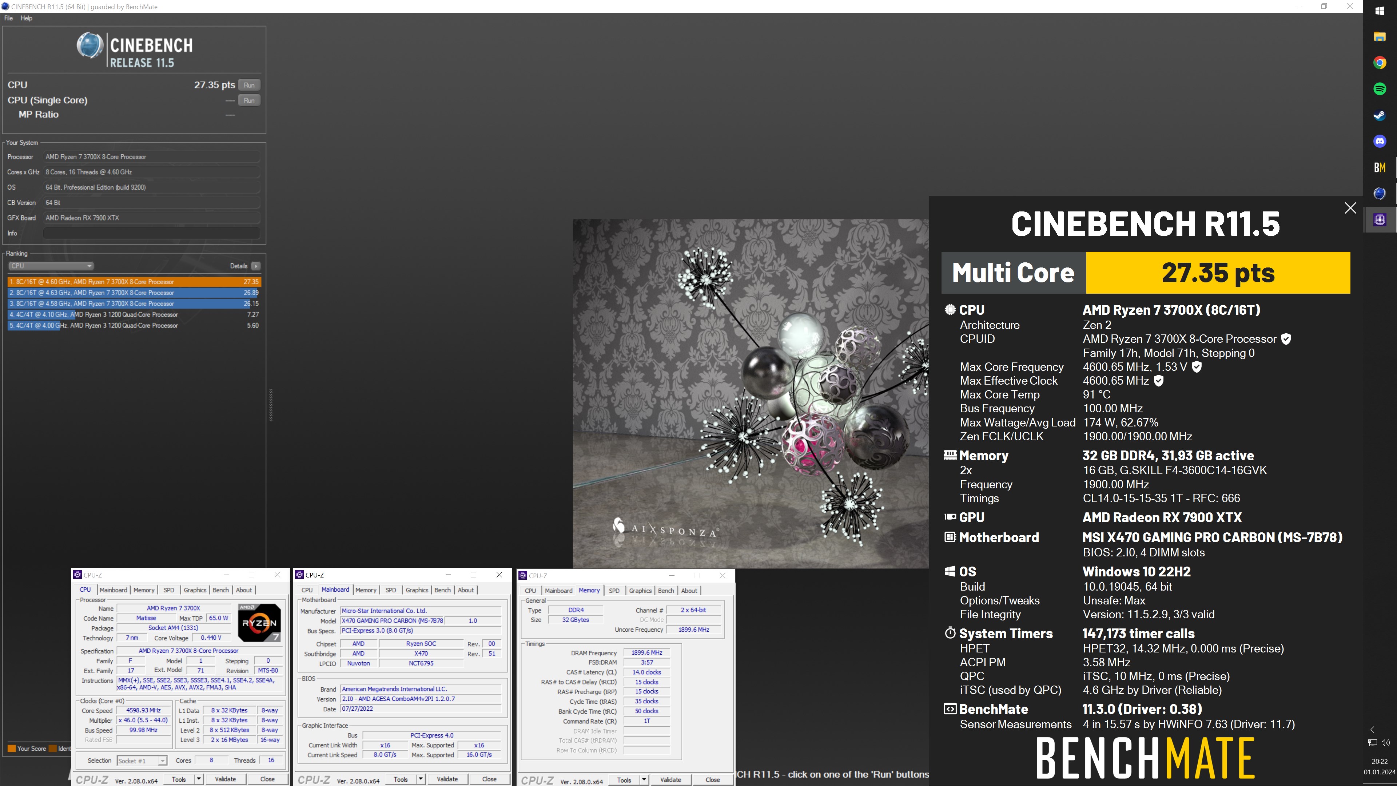Screen dimensions: 1397x786
Task: Click the taskbar clock showing 20:22
Action: point(1380,762)
